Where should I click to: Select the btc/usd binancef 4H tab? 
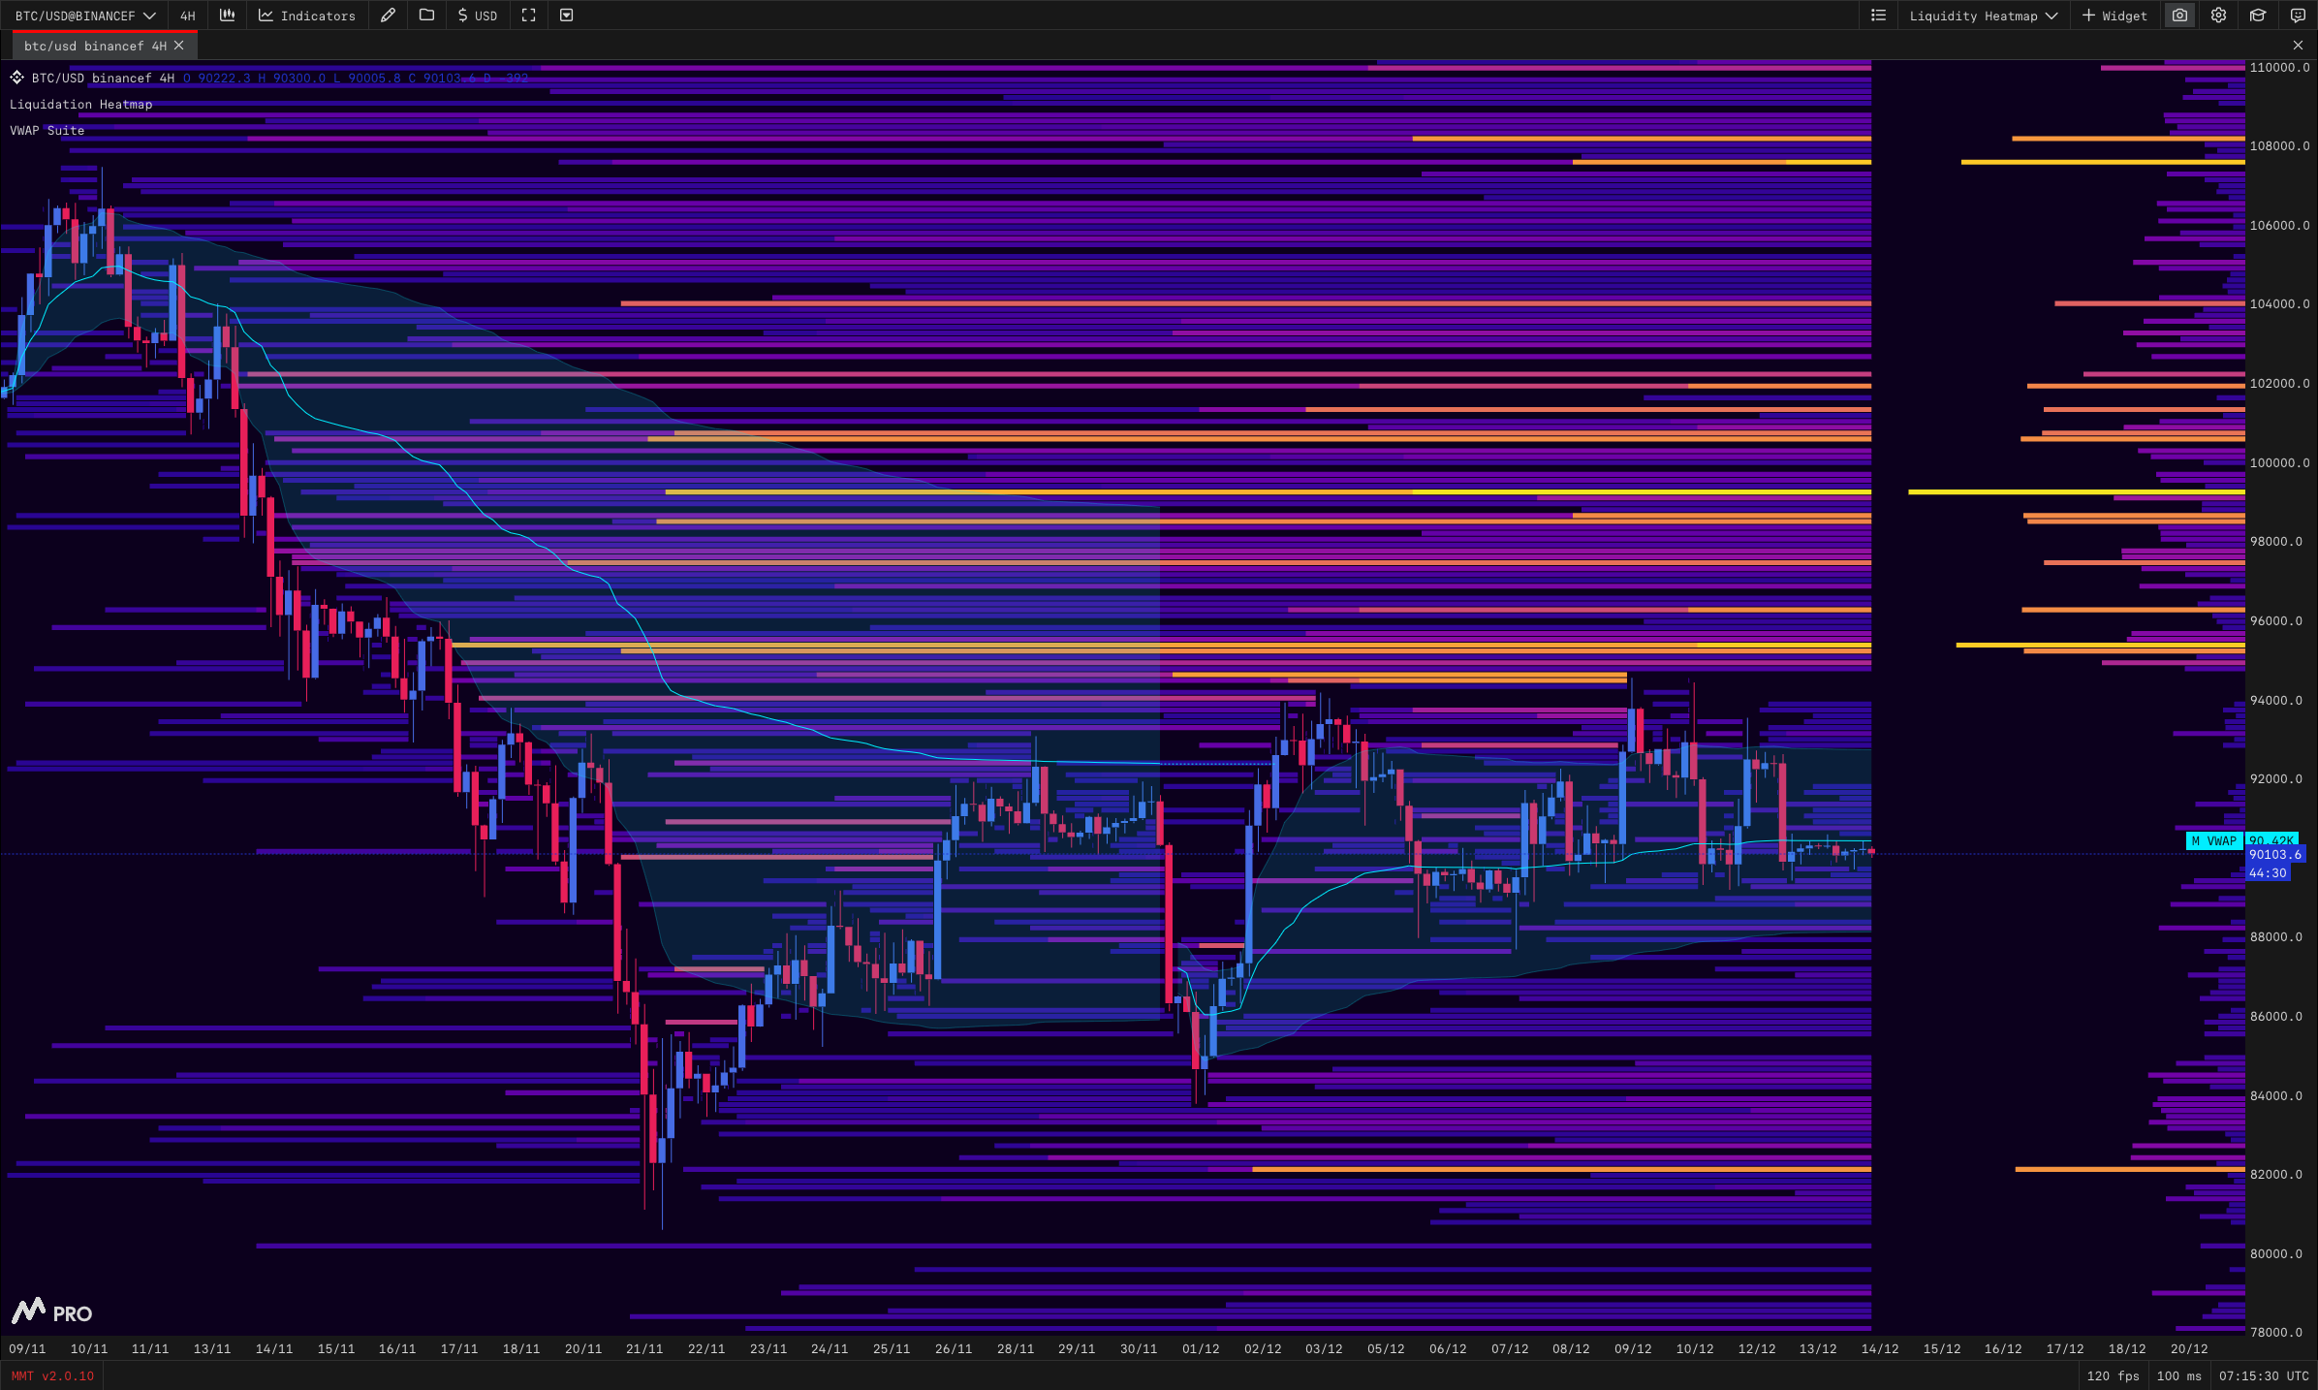pos(94,46)
